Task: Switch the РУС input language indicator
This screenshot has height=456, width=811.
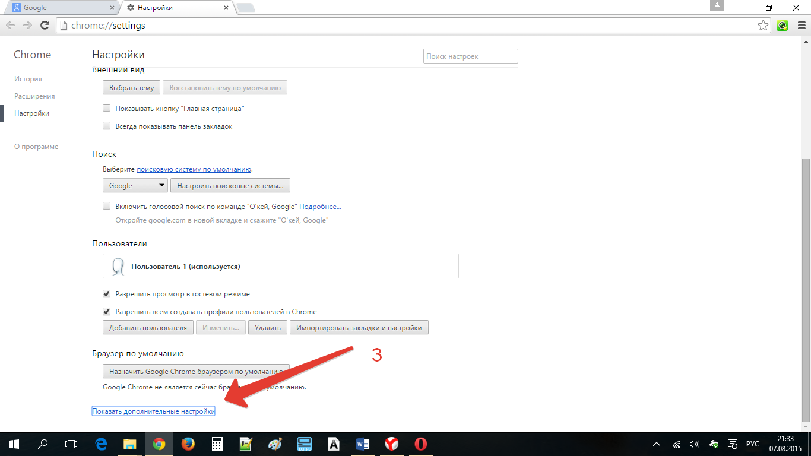Action: [x=753, y=444]
